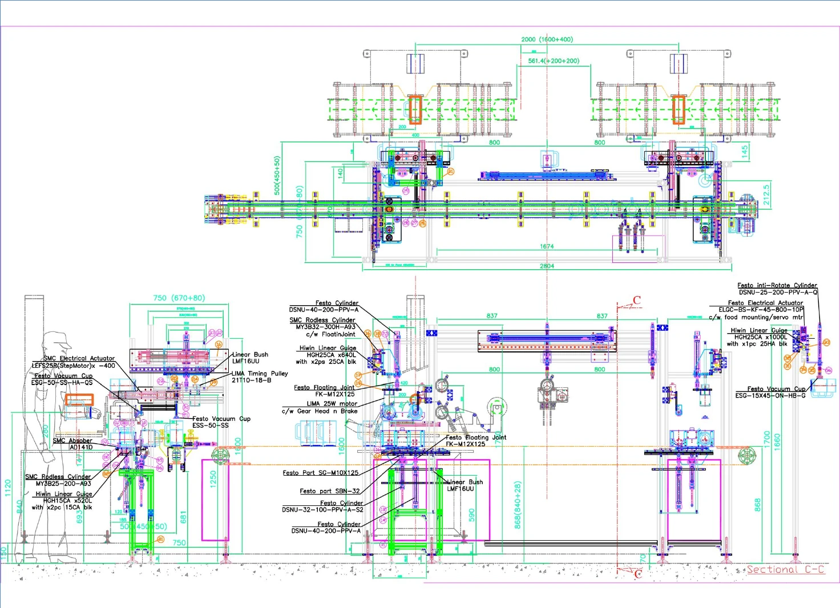
Task: Select the '21T10-18-B' pulley part number
Action: coord(252,380)
